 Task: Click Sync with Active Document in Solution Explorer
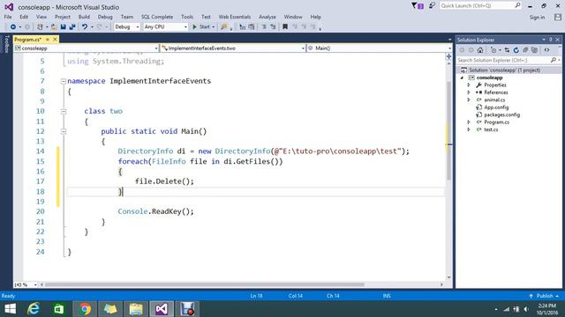pos(507,50)
